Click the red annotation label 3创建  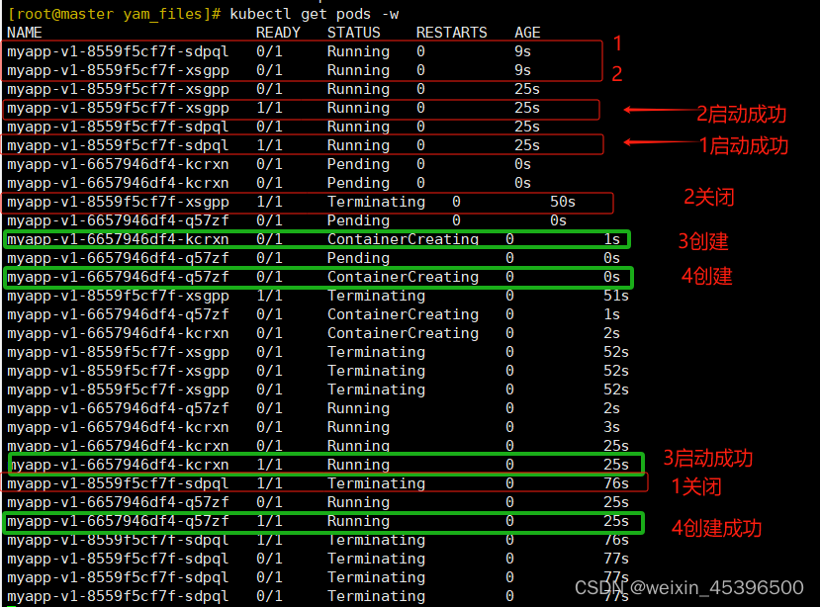[702, 240]
